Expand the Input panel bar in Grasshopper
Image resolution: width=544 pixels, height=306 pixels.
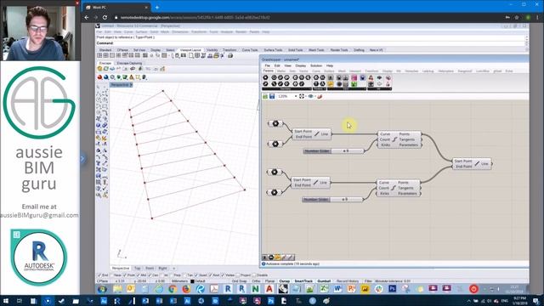(347, 89)
